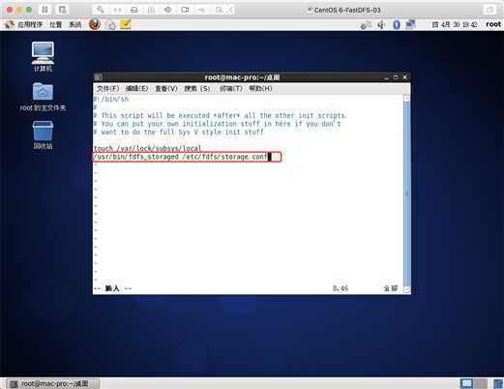Click the terminal window menu icon in title bar
Screen dimensions: 504x389
click(x=99, y=77)
